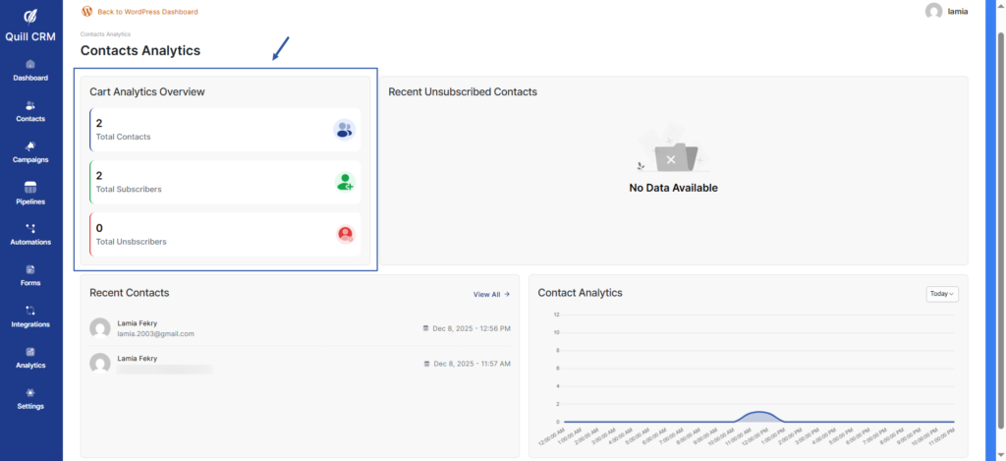
Task: Open the Dashboard sidebar icon
Action: [x=30, y=70]
